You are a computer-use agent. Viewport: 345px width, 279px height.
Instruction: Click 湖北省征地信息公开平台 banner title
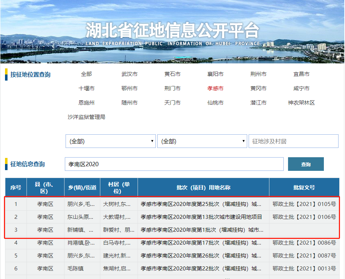(172, 30)
